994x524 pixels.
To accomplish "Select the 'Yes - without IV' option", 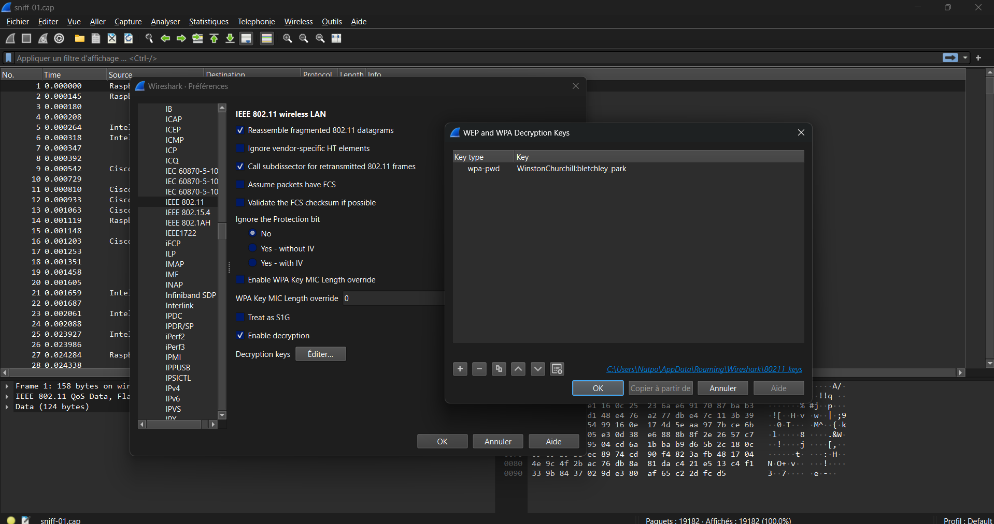I will (x=253, y=248).
